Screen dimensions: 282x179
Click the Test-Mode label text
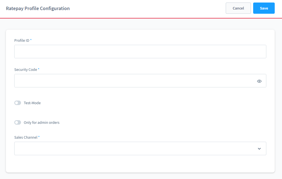(32, 103)
